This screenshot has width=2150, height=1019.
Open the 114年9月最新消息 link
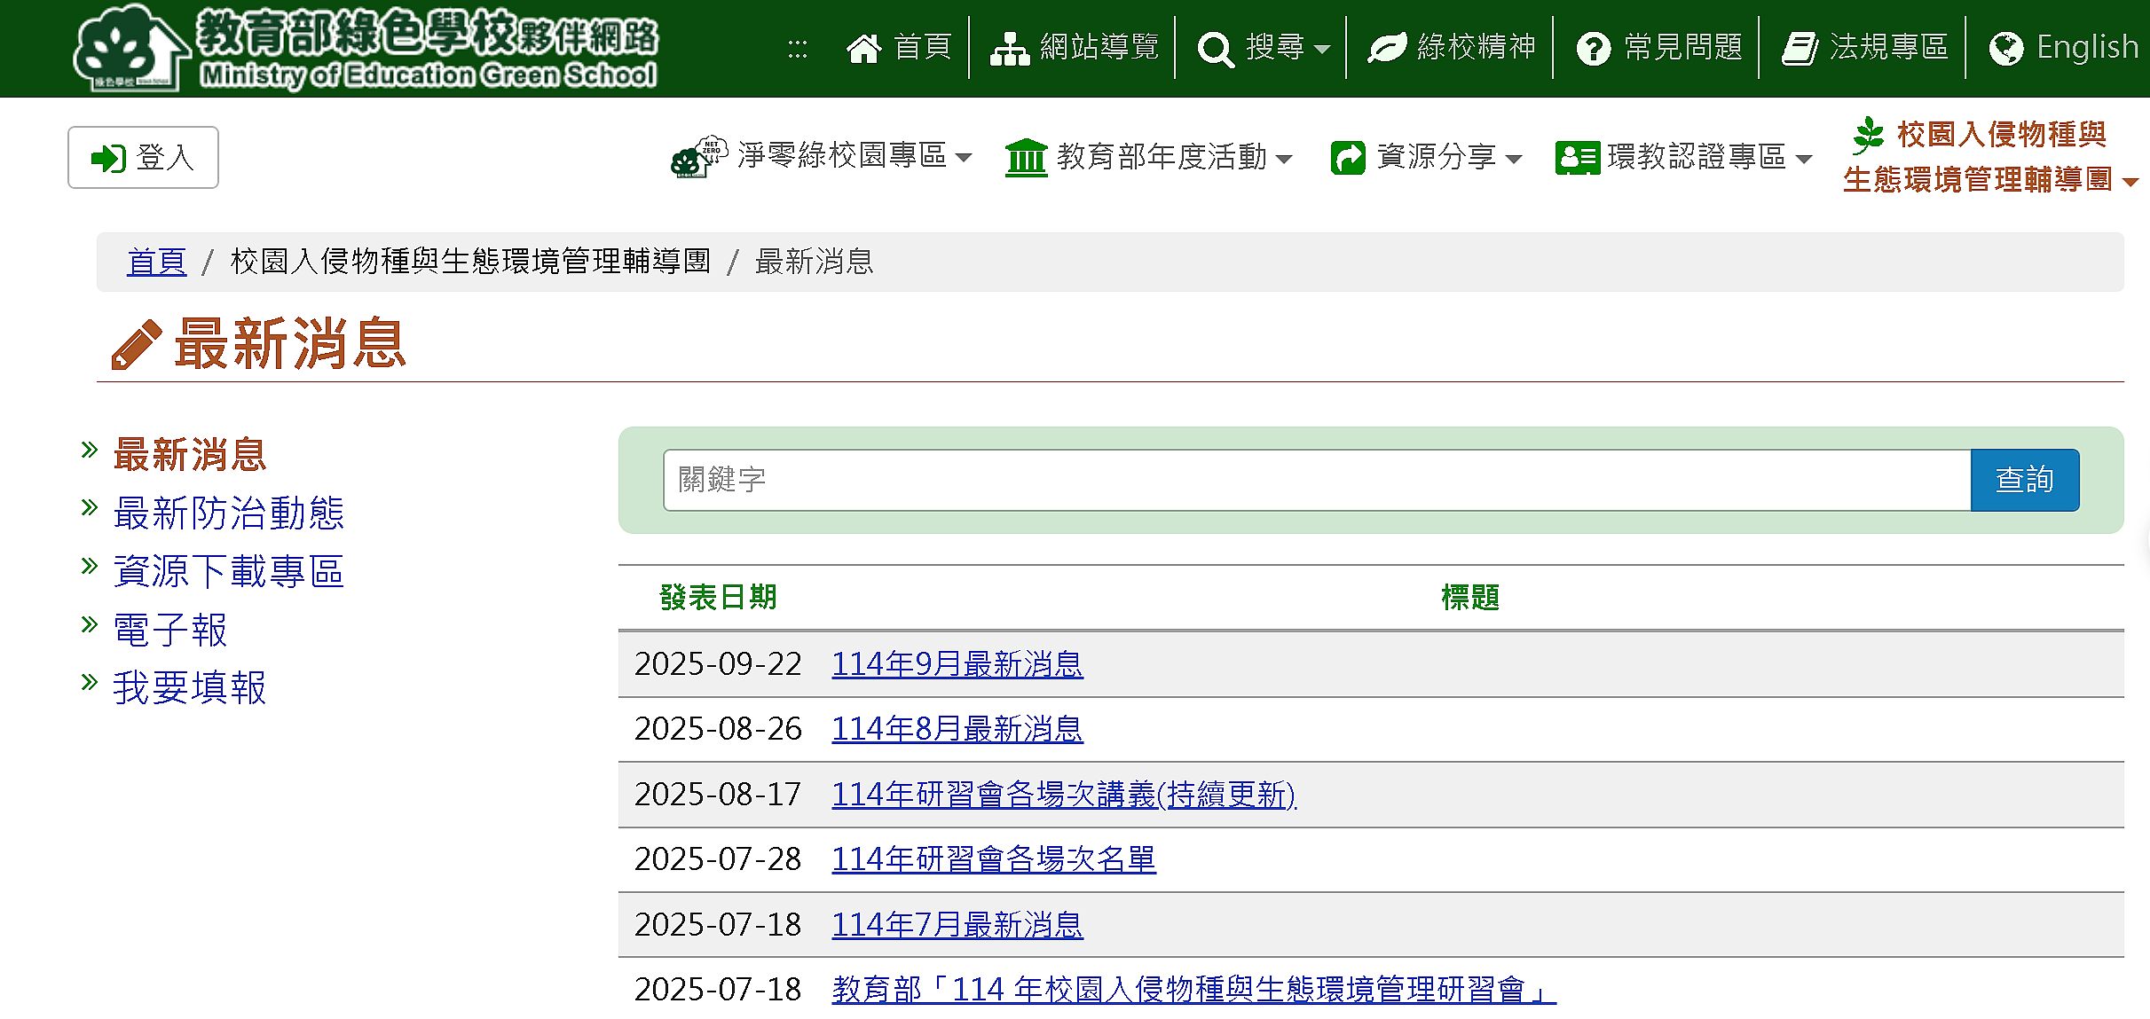[957, 664]
